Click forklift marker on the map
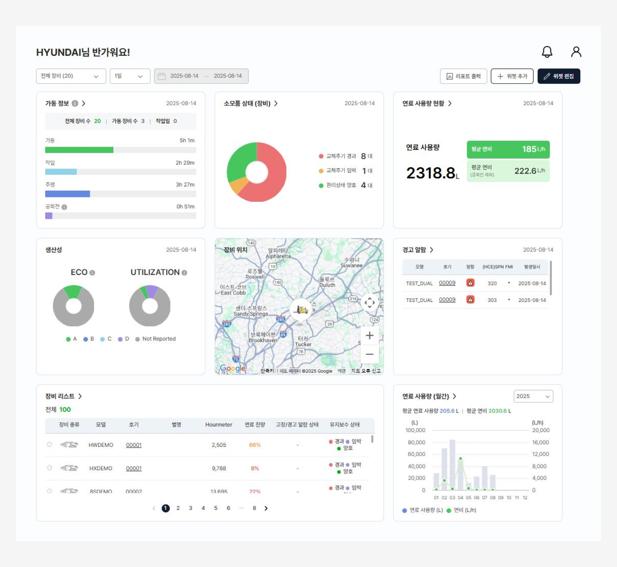Screen dimensions: 617x567 301,310
